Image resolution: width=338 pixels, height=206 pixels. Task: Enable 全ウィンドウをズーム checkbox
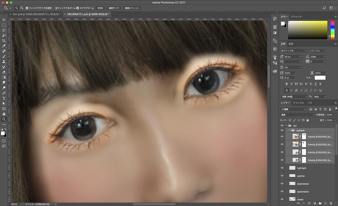[53, 8]
